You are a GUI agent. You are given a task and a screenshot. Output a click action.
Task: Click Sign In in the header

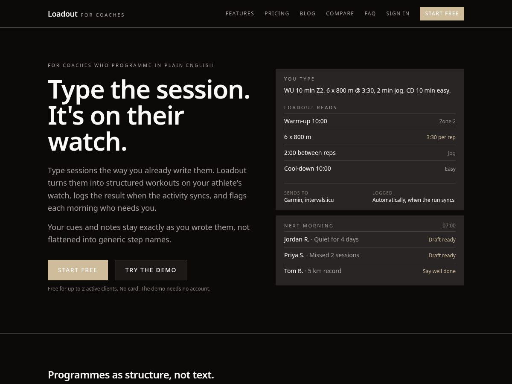(398, 14)
